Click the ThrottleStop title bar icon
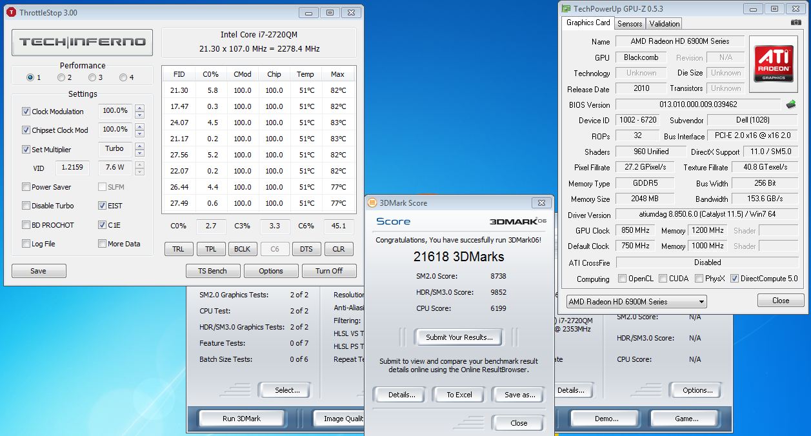 pos(11,12)
